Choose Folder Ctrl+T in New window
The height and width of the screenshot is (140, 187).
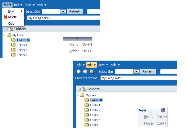click(x=152, y=123)
